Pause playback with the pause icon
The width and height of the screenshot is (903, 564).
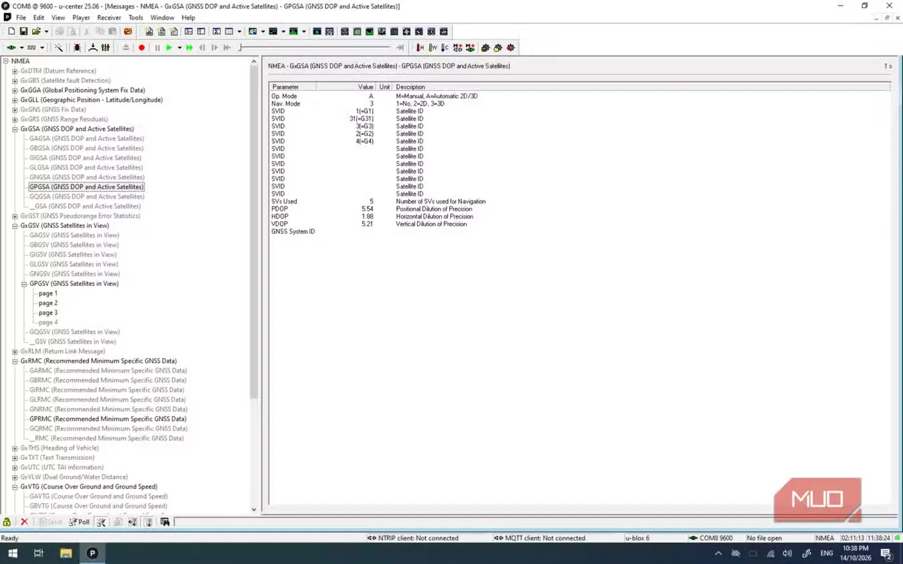coord(157,47)
